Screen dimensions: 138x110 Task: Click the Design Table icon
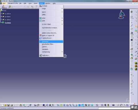(44, 105)
